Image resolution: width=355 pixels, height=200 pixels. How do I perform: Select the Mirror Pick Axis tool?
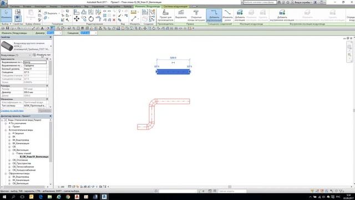point(91,12)
